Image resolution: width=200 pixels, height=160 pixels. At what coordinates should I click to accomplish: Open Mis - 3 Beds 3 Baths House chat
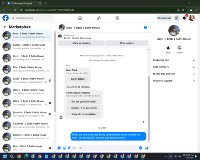pyautogui.click(x=27, y=69)
